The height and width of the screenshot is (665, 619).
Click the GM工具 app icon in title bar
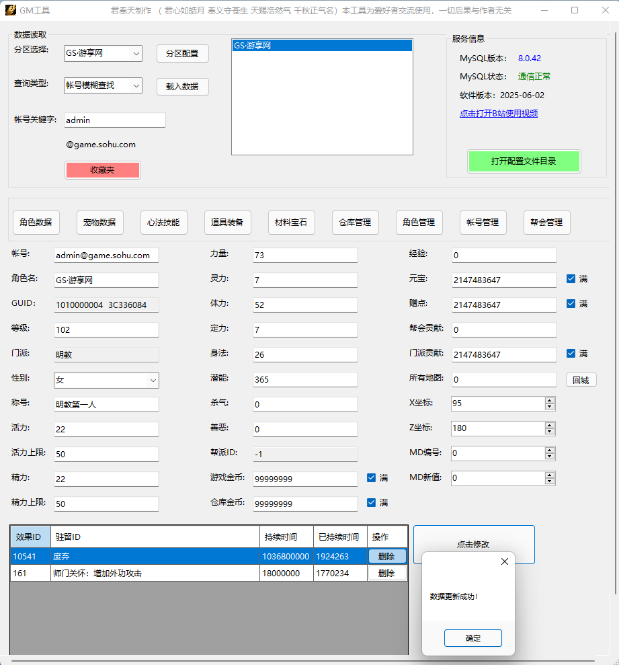(10, 10)
